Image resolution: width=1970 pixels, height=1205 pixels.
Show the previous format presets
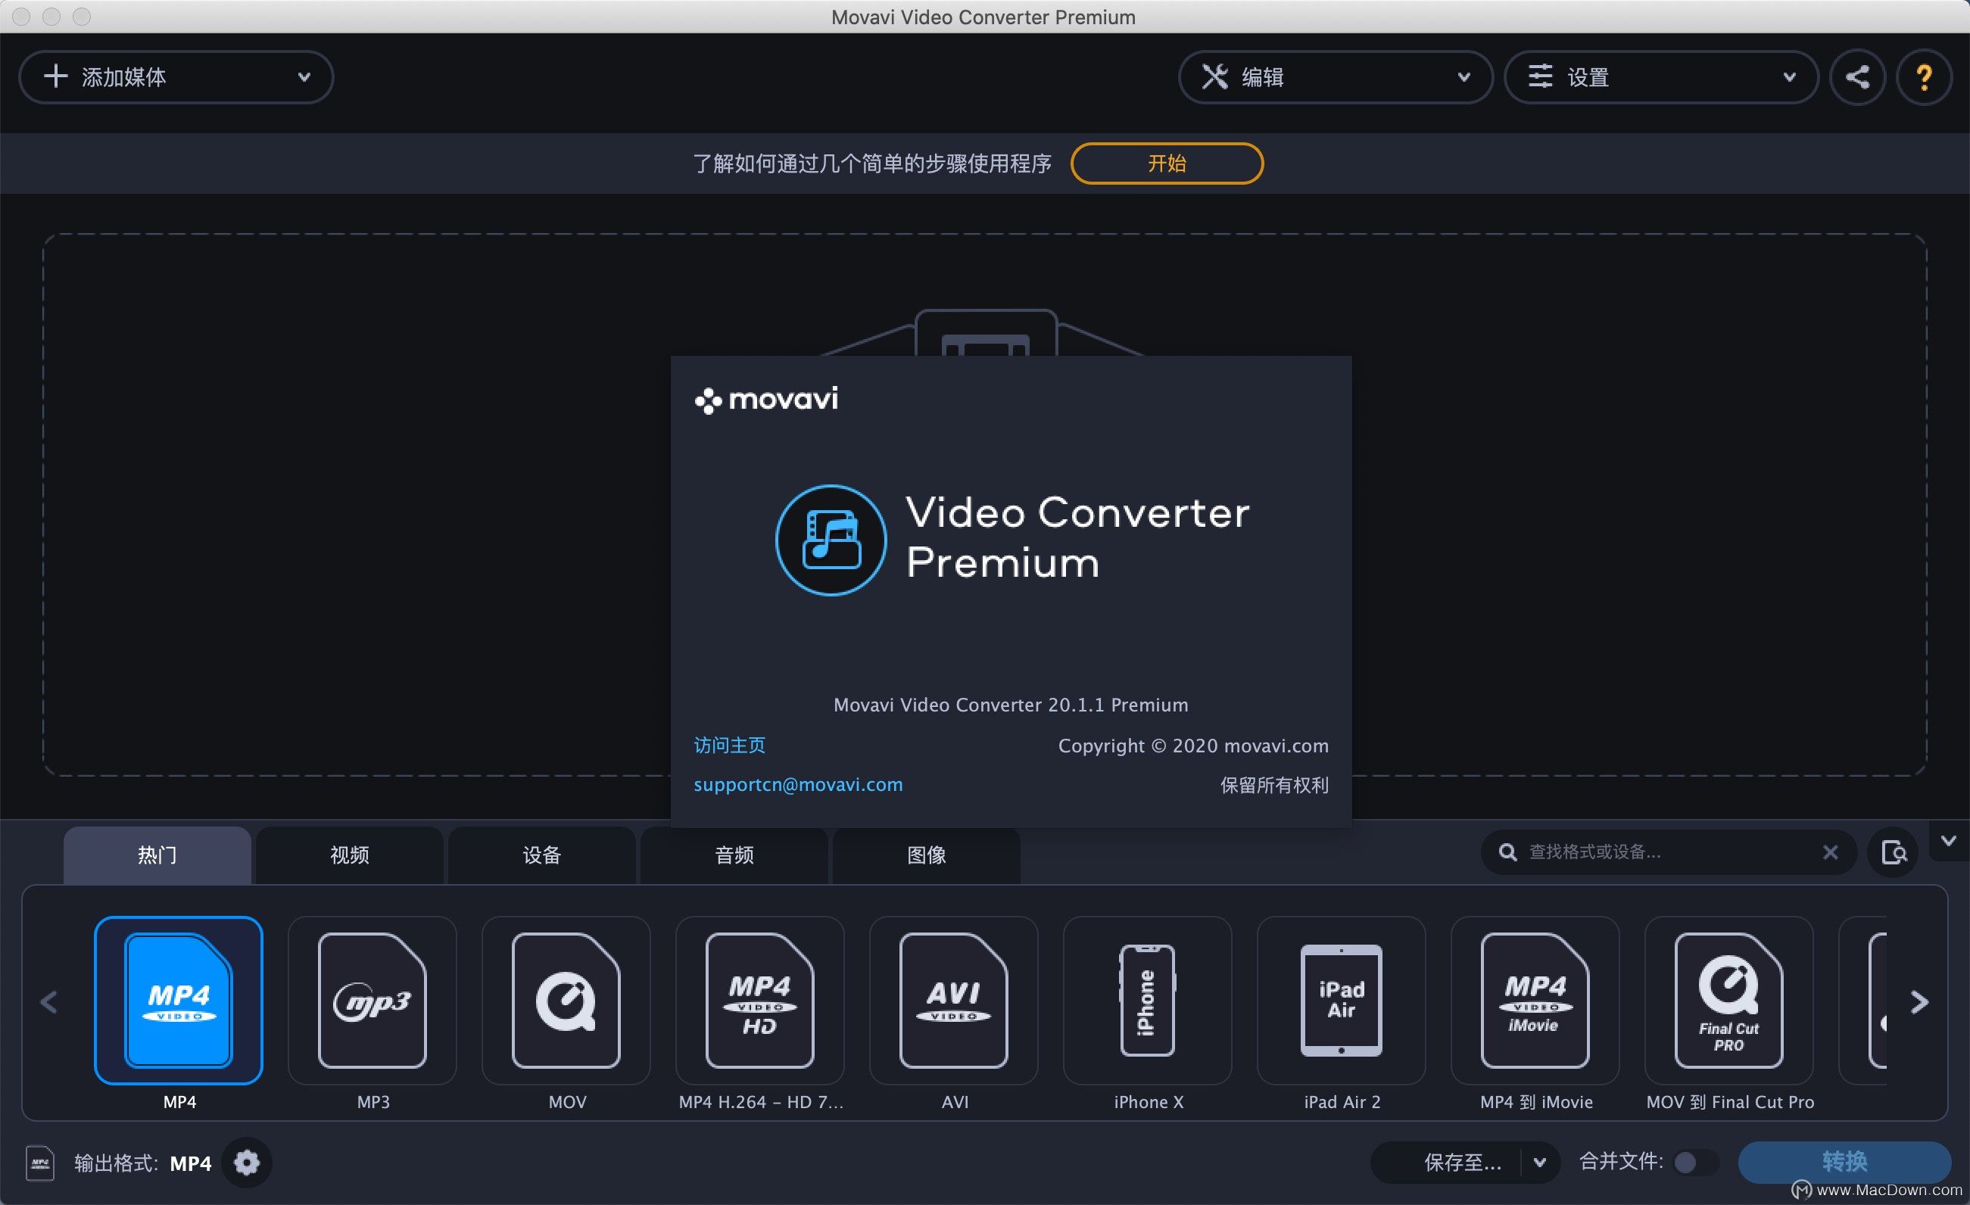pos(48,1001)
